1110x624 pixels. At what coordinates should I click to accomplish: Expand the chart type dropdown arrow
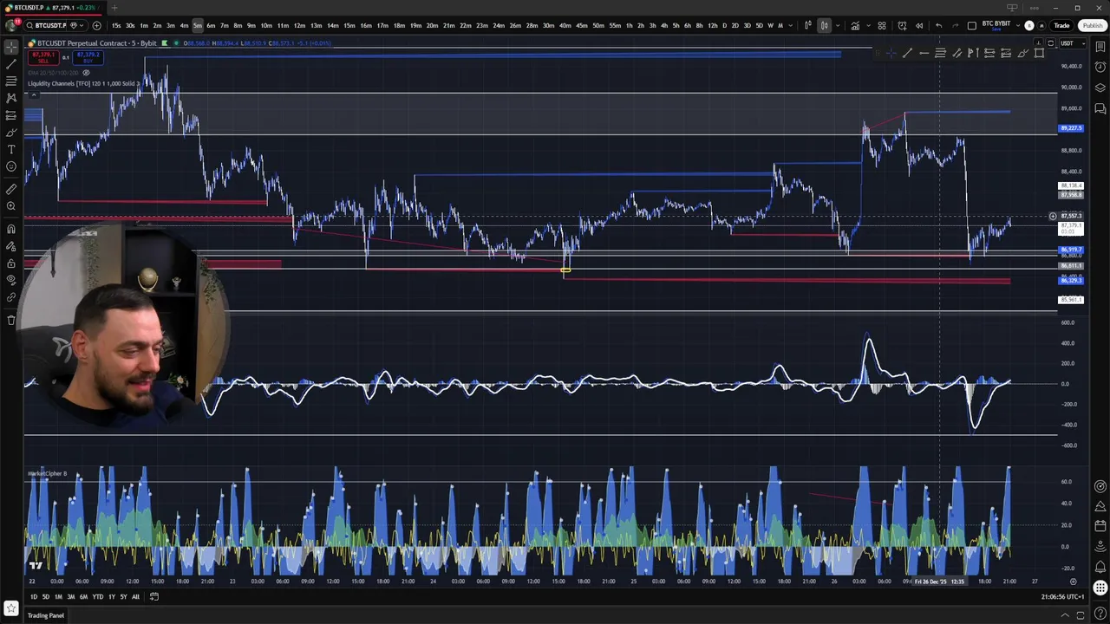(838, 25)
